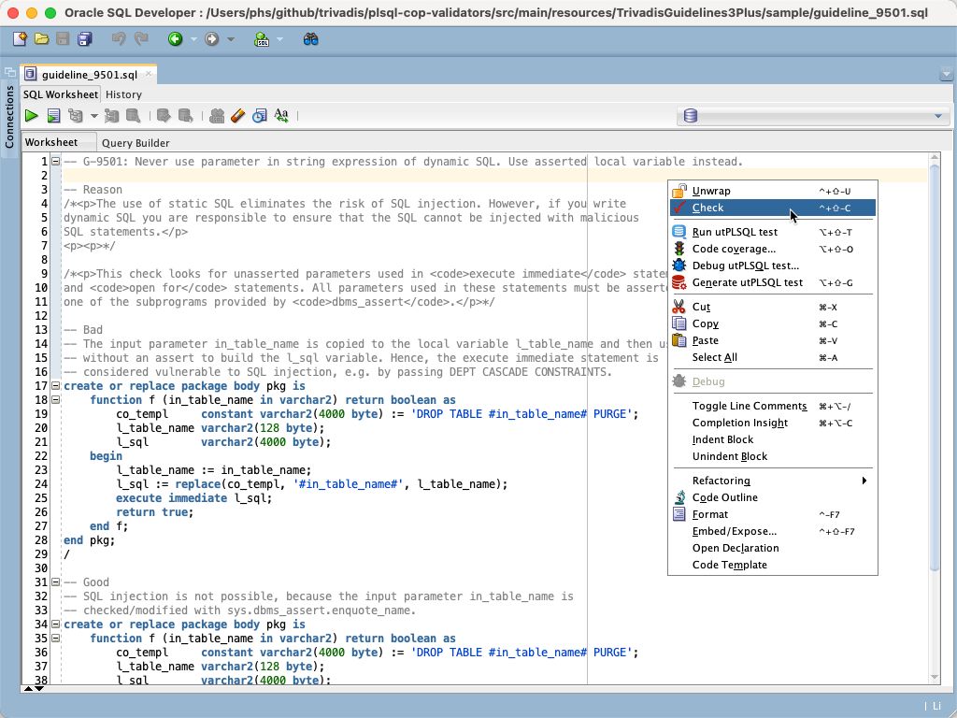Click the grayed Save disk icon
The height and width of the screenshot is (718, 957).
tap(63, 39)
